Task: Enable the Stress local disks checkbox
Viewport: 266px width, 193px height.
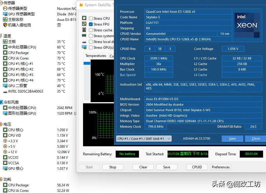Action: click(x=91, y=42)
